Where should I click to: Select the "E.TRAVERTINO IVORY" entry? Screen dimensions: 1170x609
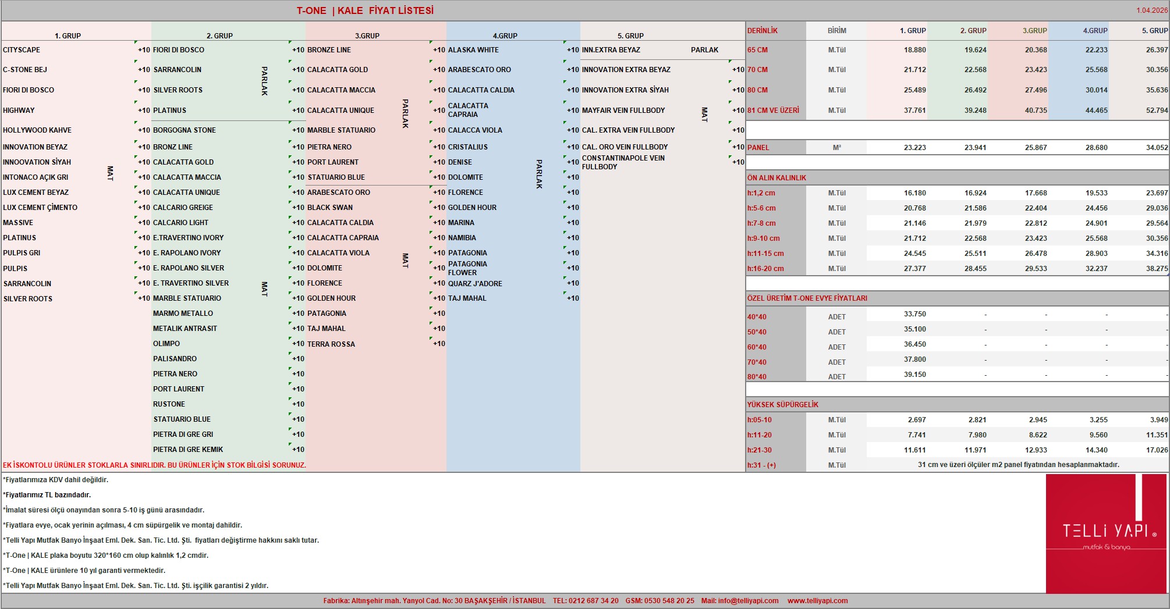pos(188,238)
